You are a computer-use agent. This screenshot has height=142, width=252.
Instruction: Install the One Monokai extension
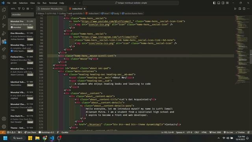[30, 39]
